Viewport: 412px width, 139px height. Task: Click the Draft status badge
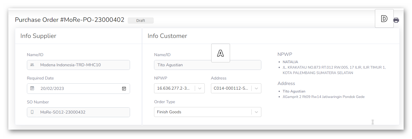tap(140, 21)
